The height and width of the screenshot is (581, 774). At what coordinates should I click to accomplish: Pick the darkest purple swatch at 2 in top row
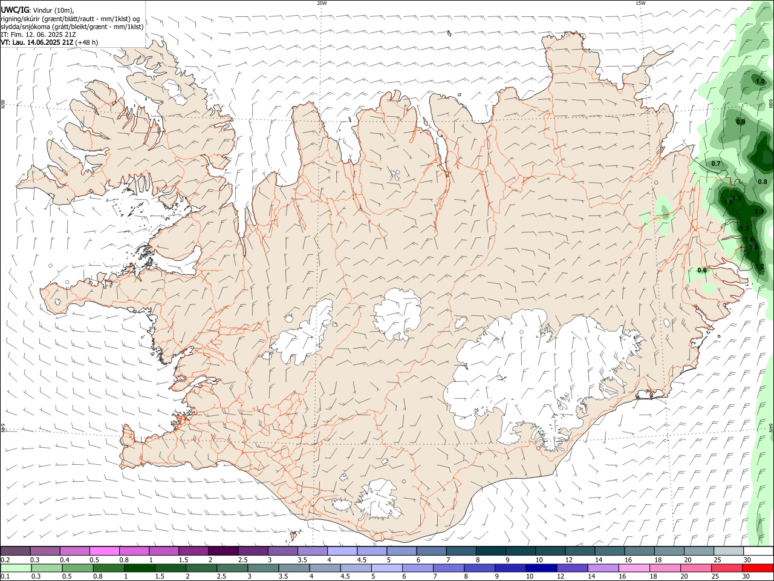pos(223,551)
